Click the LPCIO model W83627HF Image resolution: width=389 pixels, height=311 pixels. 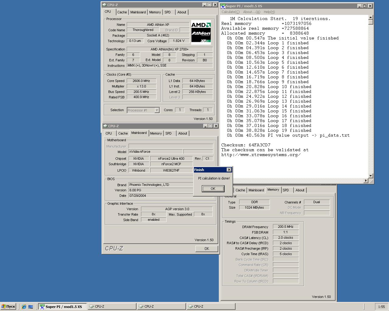coord(171,170)
